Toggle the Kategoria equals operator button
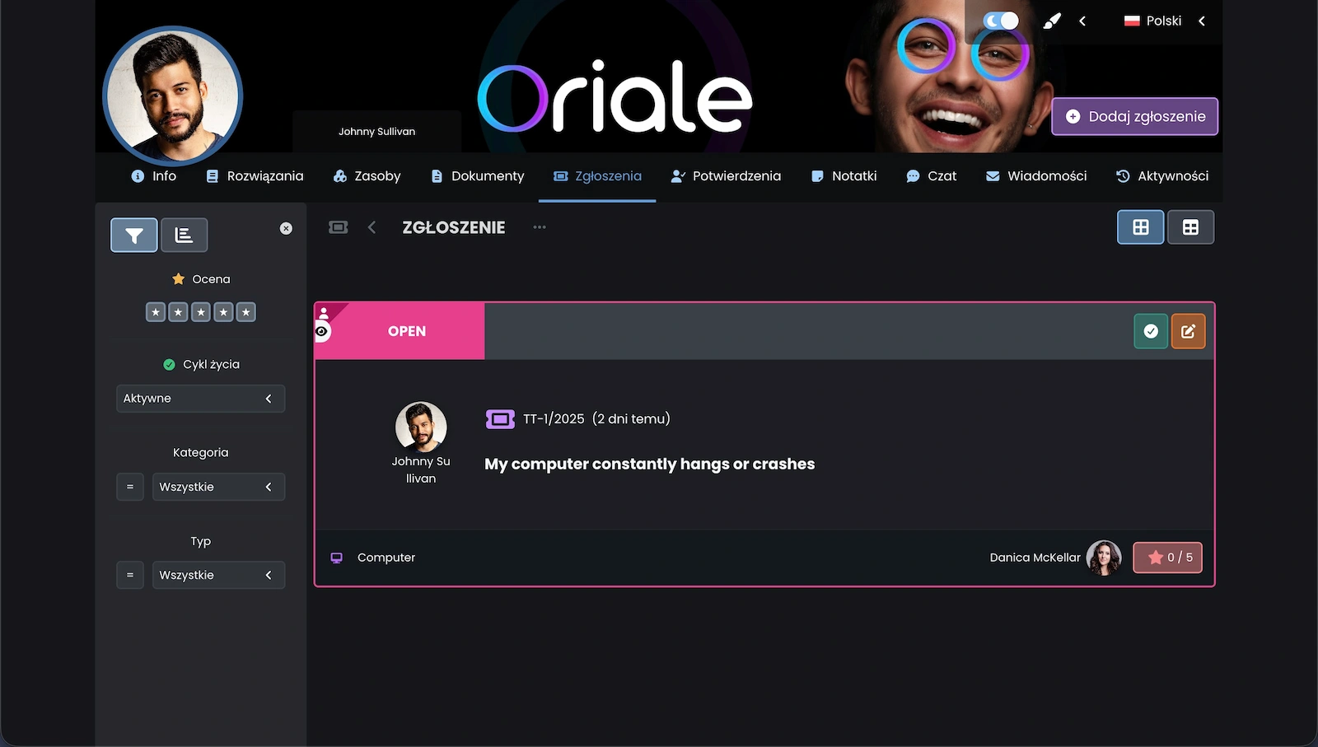The width and height of the screenshot is (1318, 747). point(130,487)
